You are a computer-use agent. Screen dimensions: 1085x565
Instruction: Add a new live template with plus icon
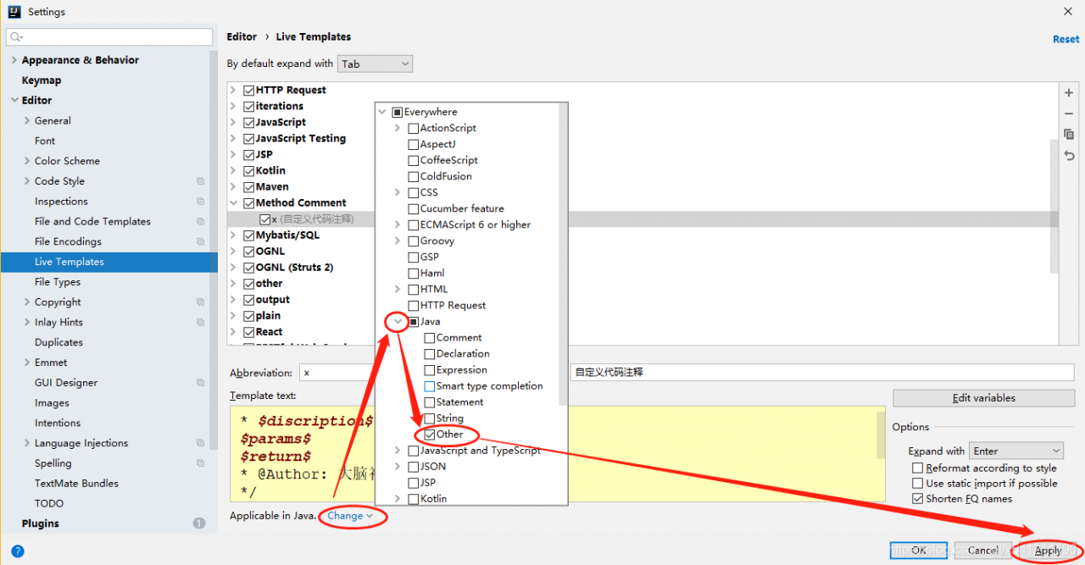pyautogui.click(x=1069, y=93)
